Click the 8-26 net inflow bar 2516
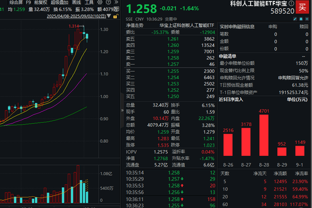This screenshot has width=312, height=208. pos(228,145)
